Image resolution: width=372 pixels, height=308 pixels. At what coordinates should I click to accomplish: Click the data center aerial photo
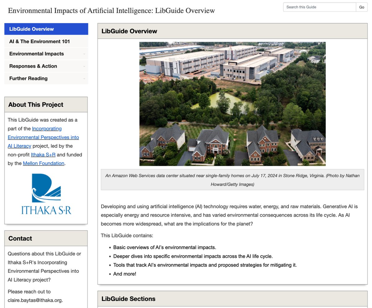232,104
